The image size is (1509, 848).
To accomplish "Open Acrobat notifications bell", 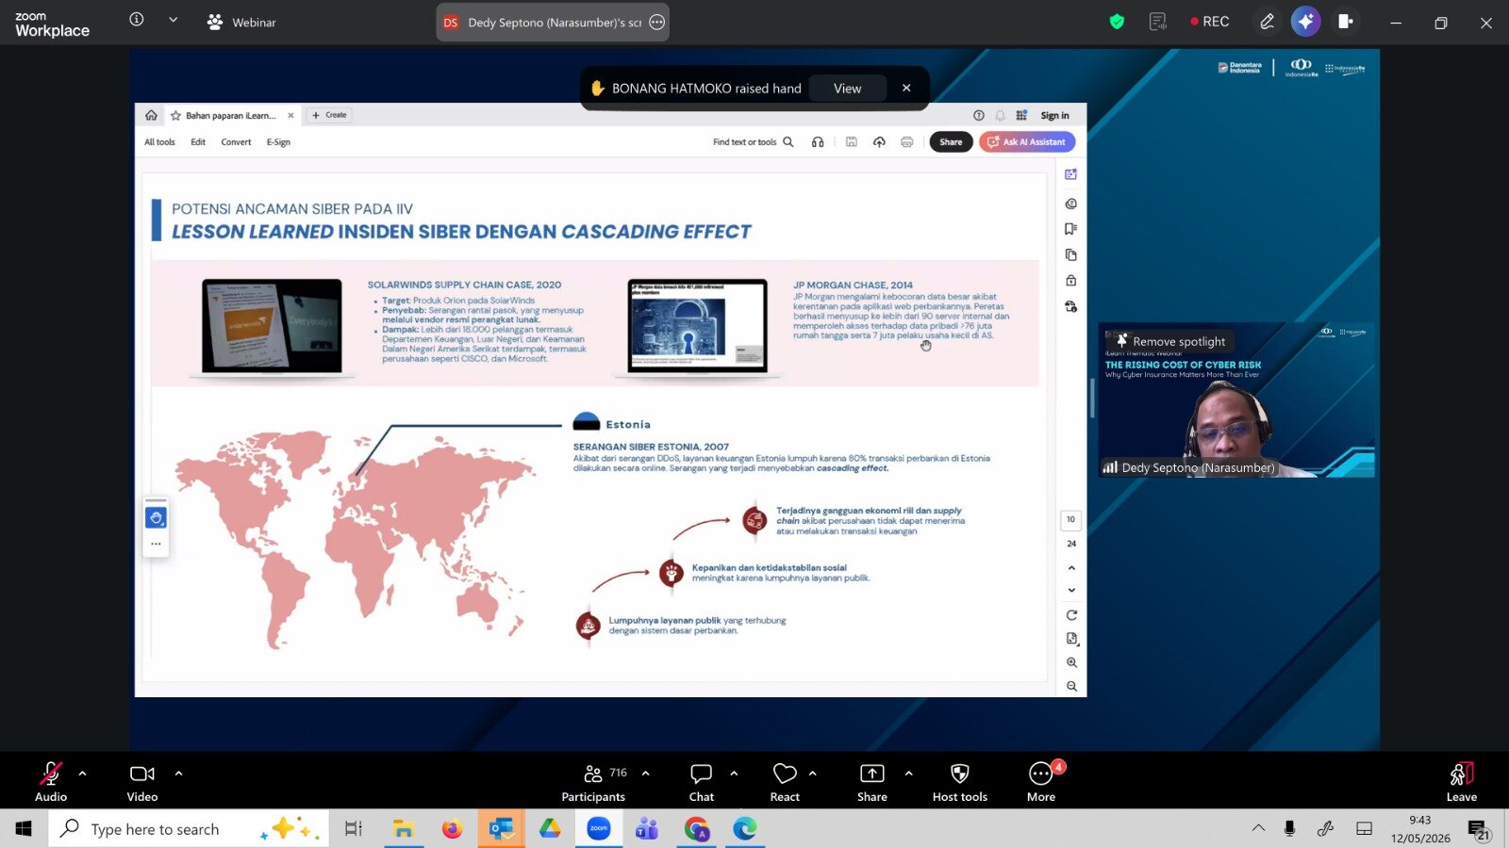I will (1001, 116).
